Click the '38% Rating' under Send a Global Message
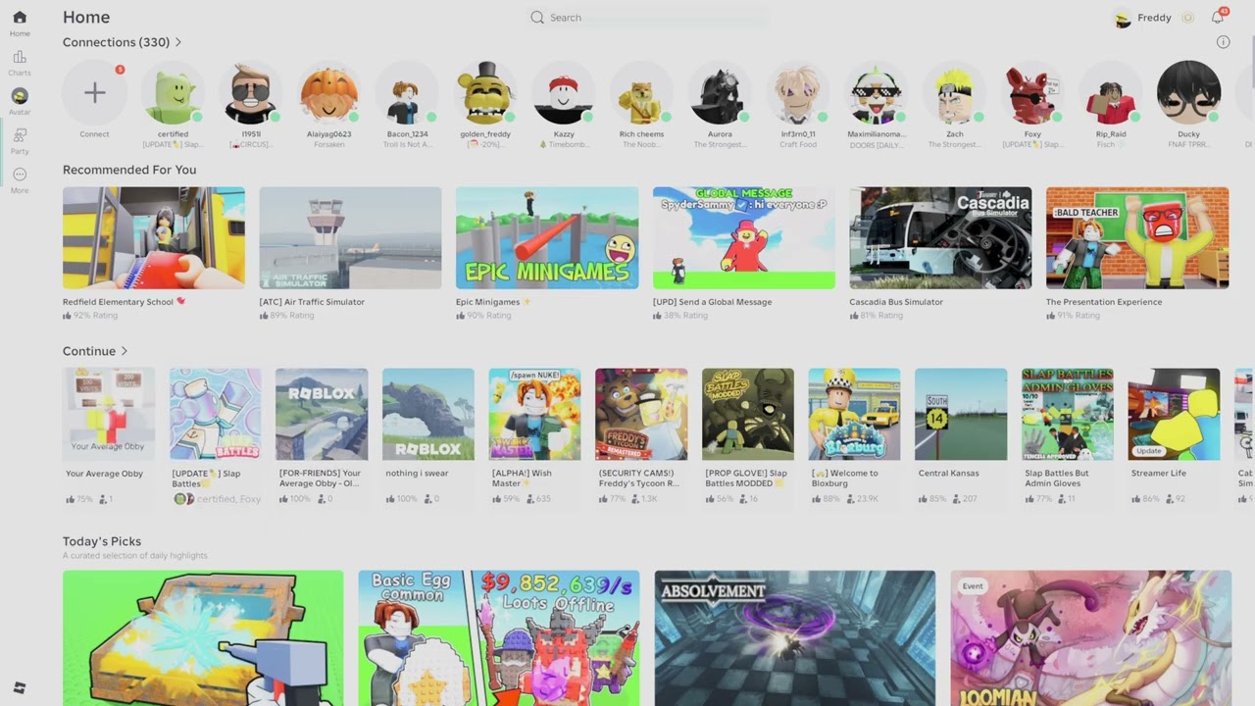Viewport: 1255px width, 706px height. 685,316
